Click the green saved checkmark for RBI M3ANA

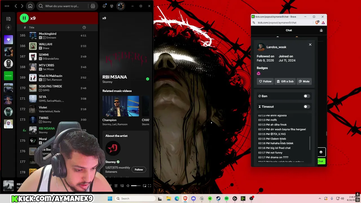coord(148,79)
